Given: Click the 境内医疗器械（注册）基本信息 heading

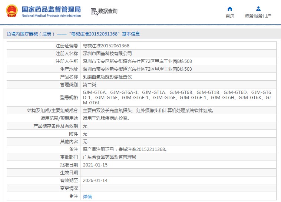Looking at the screenshot, I should (73, 34).
